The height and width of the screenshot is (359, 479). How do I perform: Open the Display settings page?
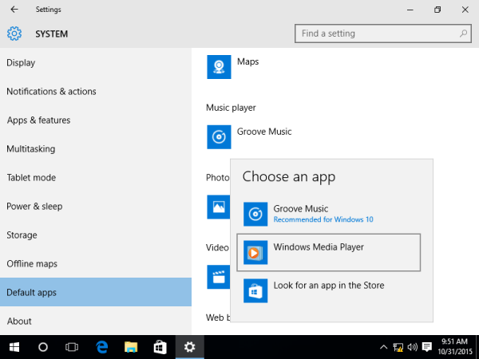(96, 62)
